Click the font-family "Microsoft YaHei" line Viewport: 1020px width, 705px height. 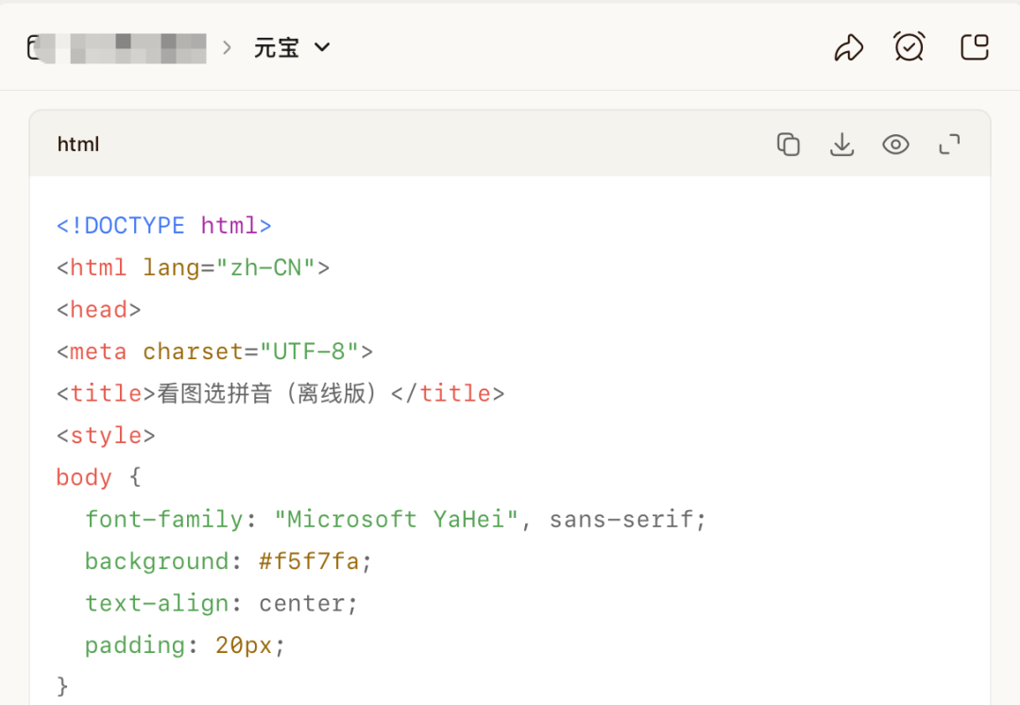pyautogui.click(x=396, y=520)
